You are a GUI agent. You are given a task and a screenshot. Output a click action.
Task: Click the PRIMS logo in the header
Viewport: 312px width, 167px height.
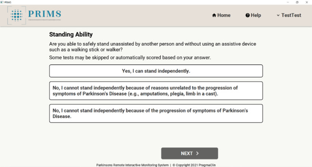tap(34, 15)
